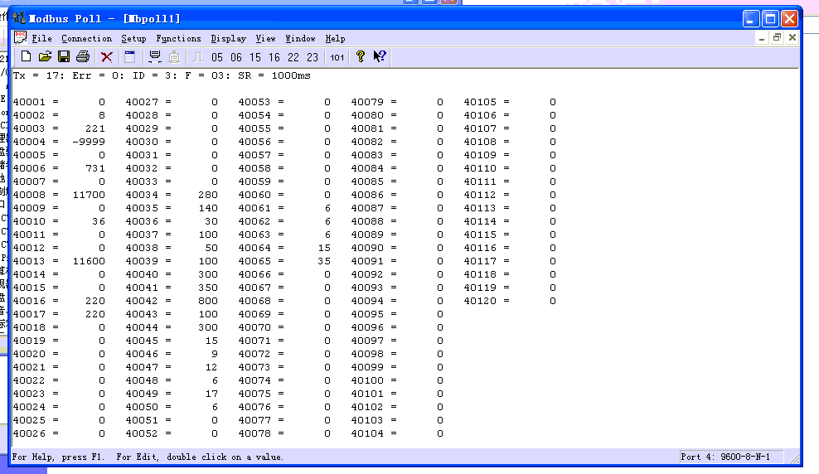819x474 pixels.
Task: Open the Connection menu
Action: click(x=86, y=38)
